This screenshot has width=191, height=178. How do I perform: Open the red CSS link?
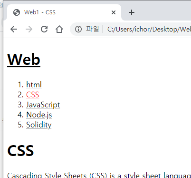click(x=33, y=94)
